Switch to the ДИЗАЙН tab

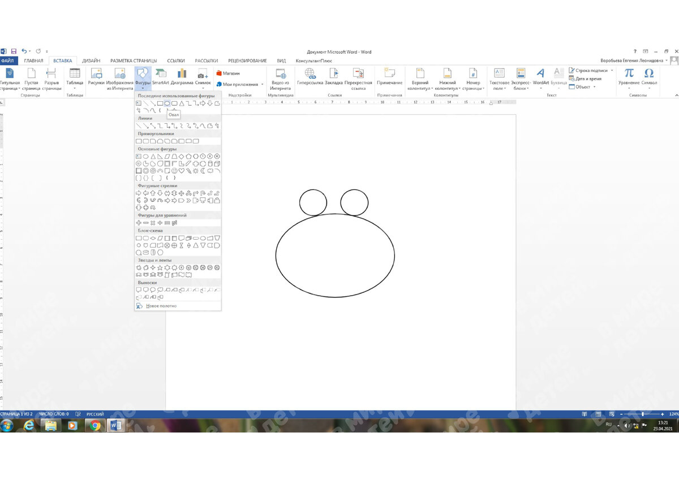coord(91,60)
